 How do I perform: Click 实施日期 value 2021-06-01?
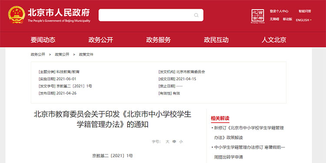(67, 79)
